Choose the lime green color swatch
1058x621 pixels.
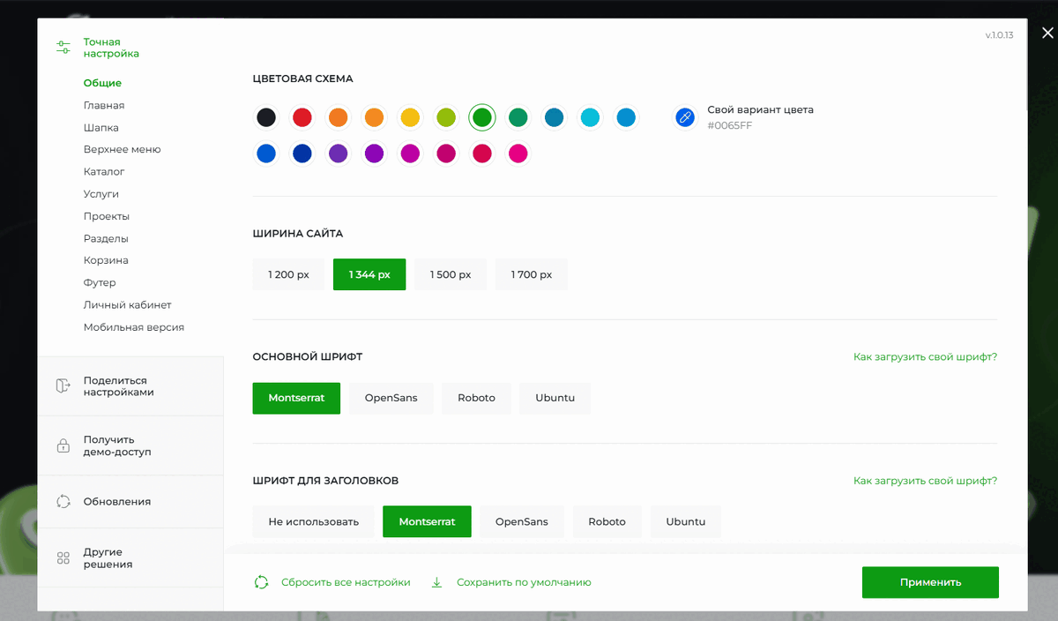pyautogui.click(x=446, y=117)
